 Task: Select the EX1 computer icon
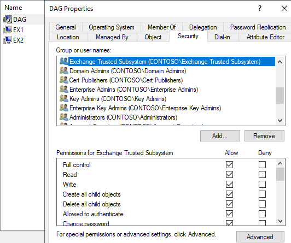tap(8, 29)
